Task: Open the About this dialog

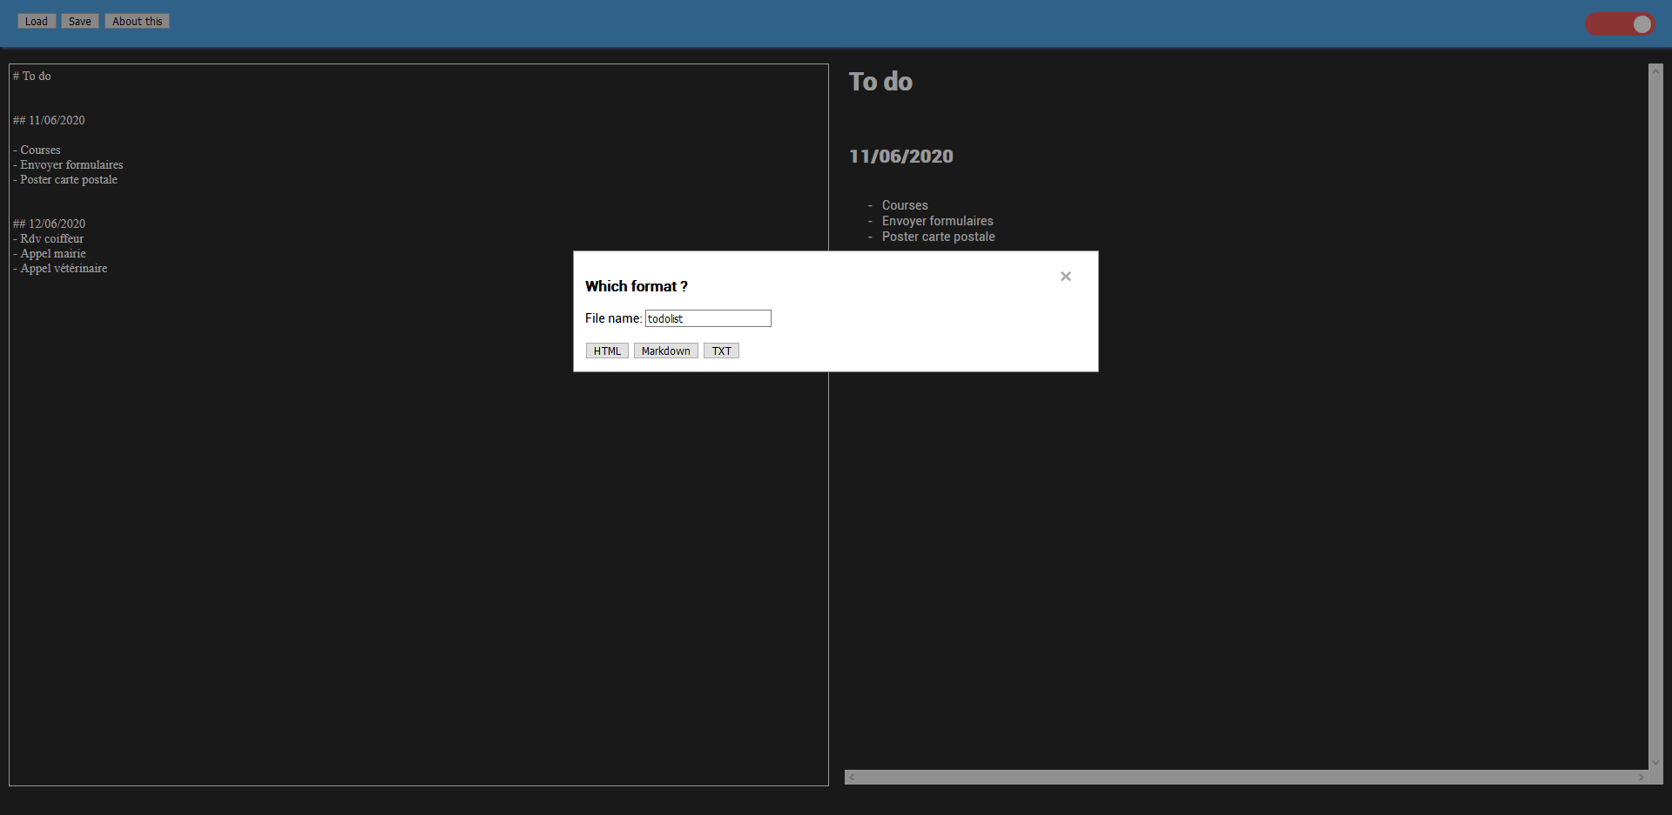Action: (137, 22)
